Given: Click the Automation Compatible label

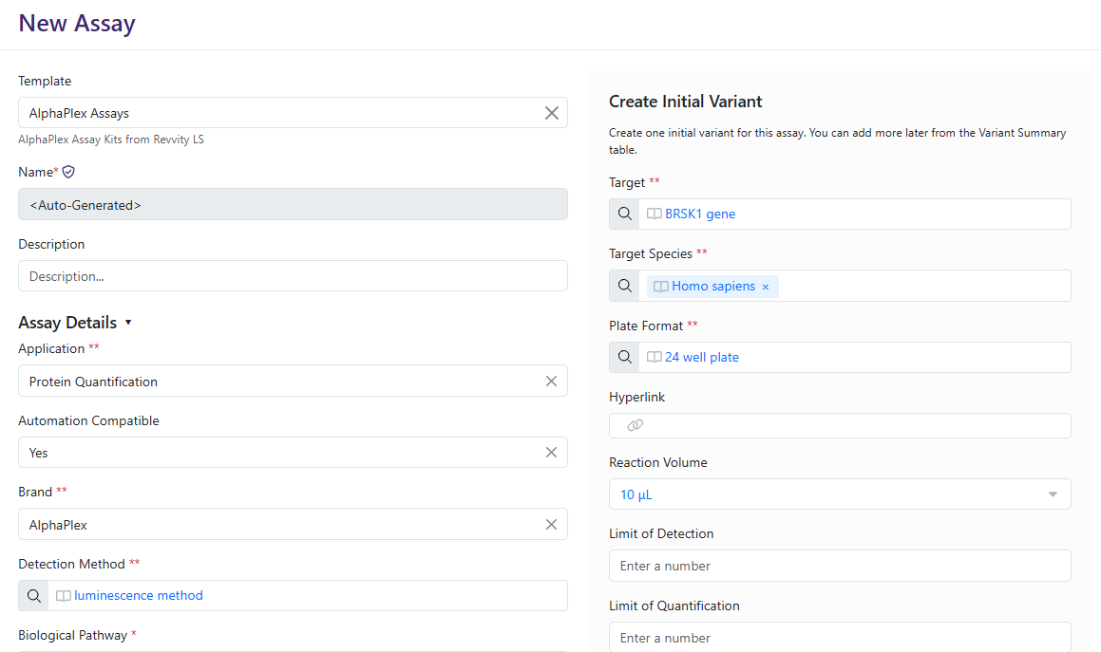Looking at the screenshot, I should pyautogui.click(x=88, y=420).
